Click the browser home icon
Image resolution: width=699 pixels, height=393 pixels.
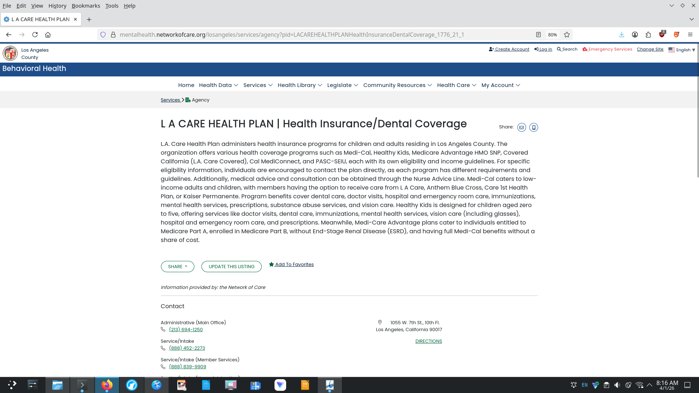[48, 35]
